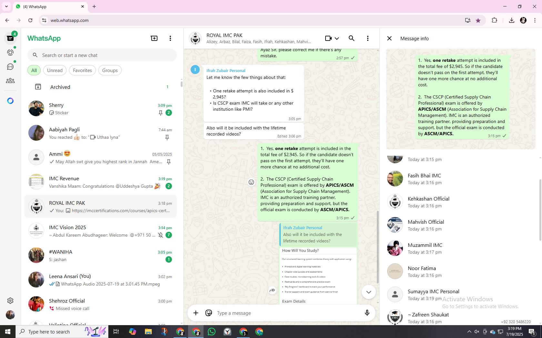
Task: Open Windows Start menu
Action: click(x=8, y=332)
